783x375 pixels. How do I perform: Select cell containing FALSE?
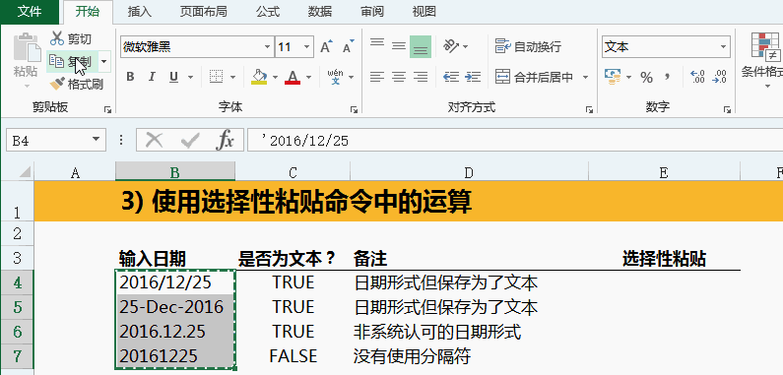point(293,356)
